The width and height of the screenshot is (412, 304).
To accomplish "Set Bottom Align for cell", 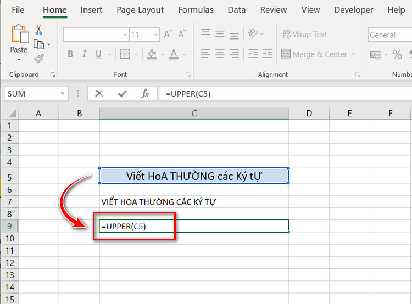I will 234,35.
